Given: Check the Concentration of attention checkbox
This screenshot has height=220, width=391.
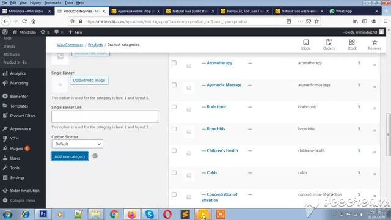Looking at the screenshot, I should (174, 194).
